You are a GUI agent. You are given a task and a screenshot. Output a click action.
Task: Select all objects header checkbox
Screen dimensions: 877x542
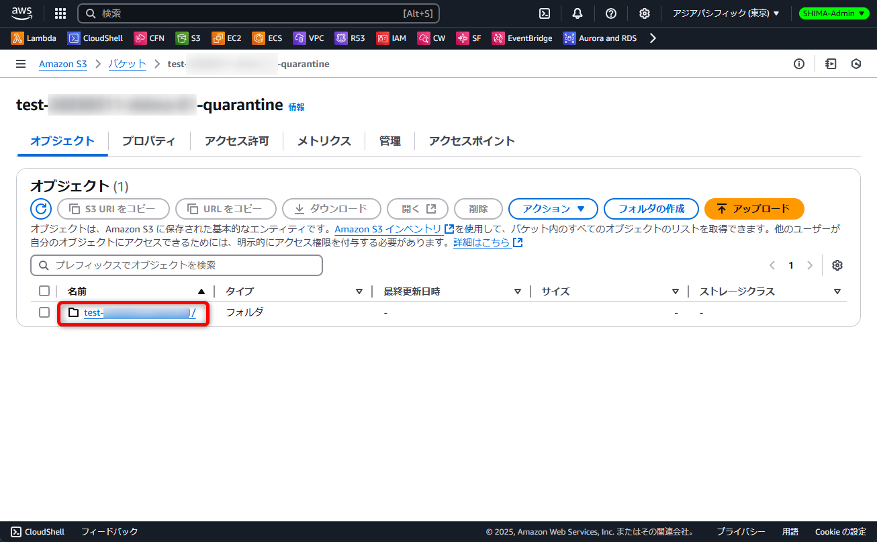(x=44, y=291)
